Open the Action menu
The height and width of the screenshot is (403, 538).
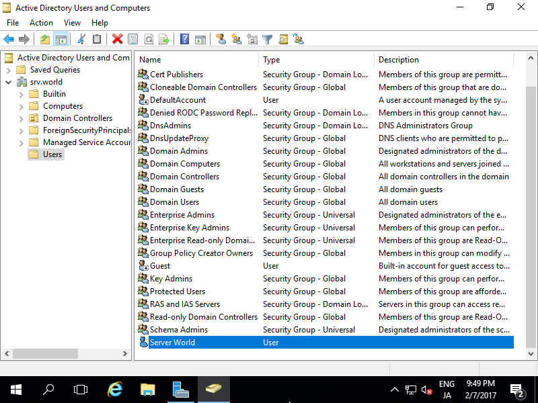click(41, 23)
